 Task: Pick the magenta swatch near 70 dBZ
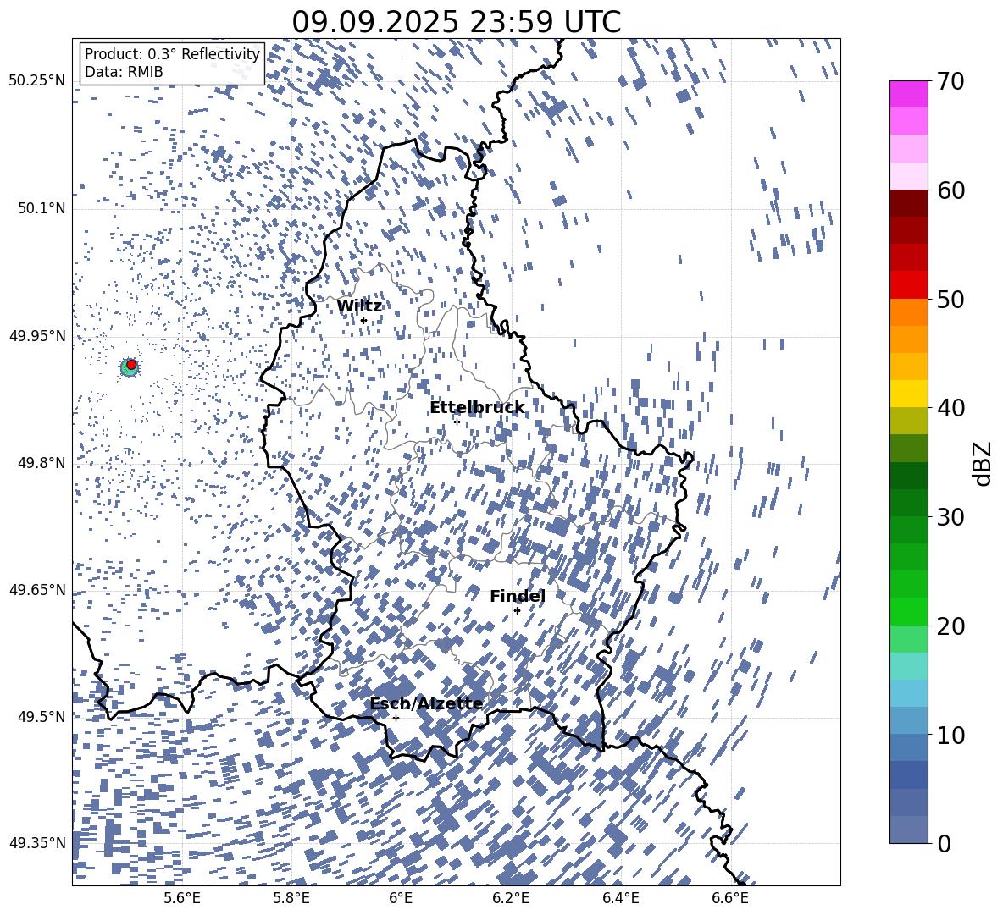pyautogui.click(x=909, y=95)
